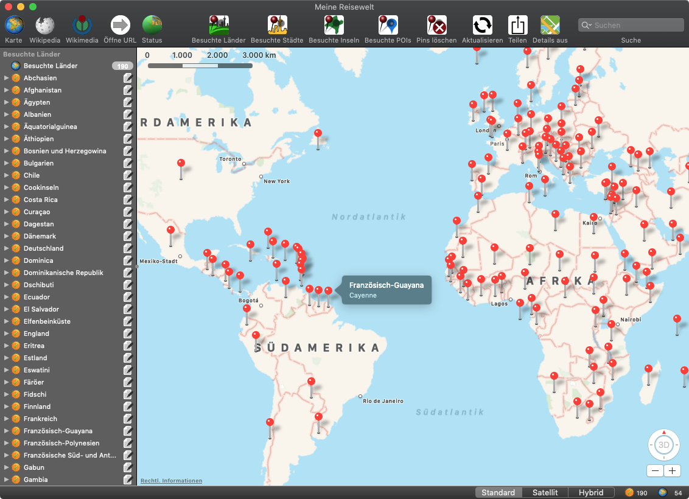Click the Aktualisieren refresh icon
Screen dimensions: 689x499
point(482,26)
